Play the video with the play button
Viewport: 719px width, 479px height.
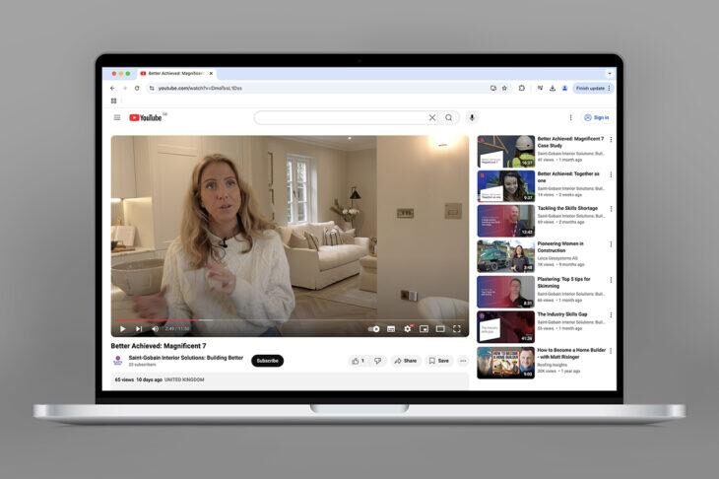(x=122, y=329)
